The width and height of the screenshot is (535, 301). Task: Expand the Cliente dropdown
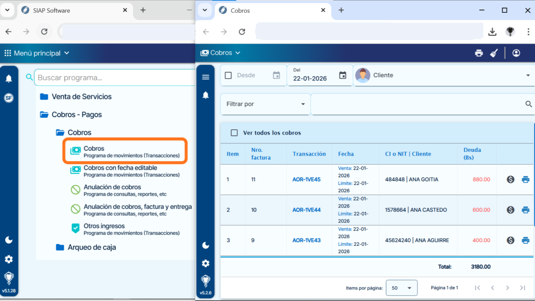(528, 75)
